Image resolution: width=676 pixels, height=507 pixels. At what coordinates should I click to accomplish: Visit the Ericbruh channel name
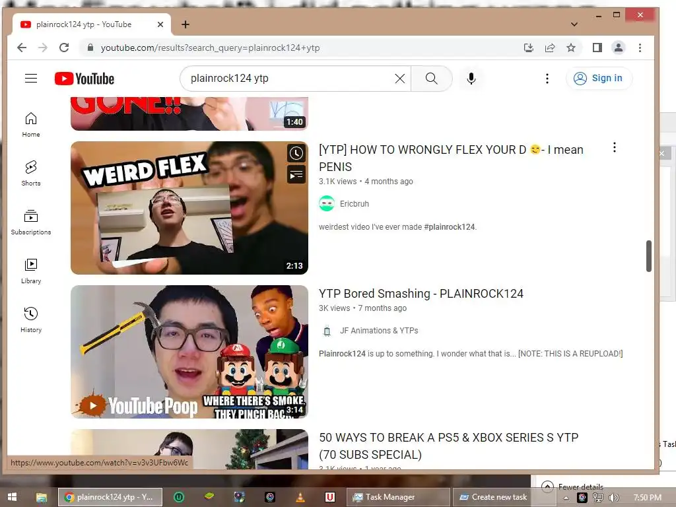pos(355,204)
